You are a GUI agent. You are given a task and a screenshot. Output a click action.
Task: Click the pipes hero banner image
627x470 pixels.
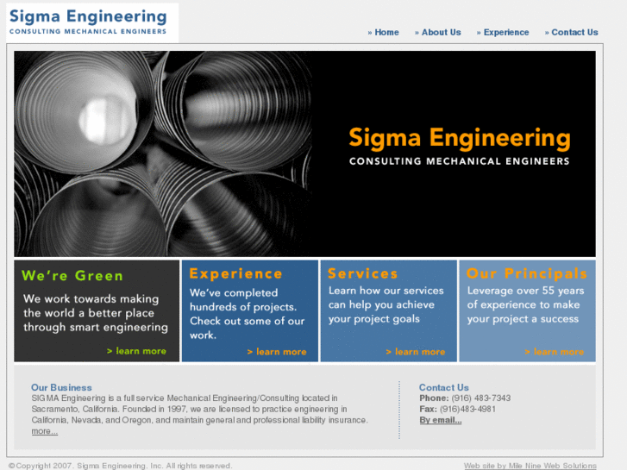(304, 154)
